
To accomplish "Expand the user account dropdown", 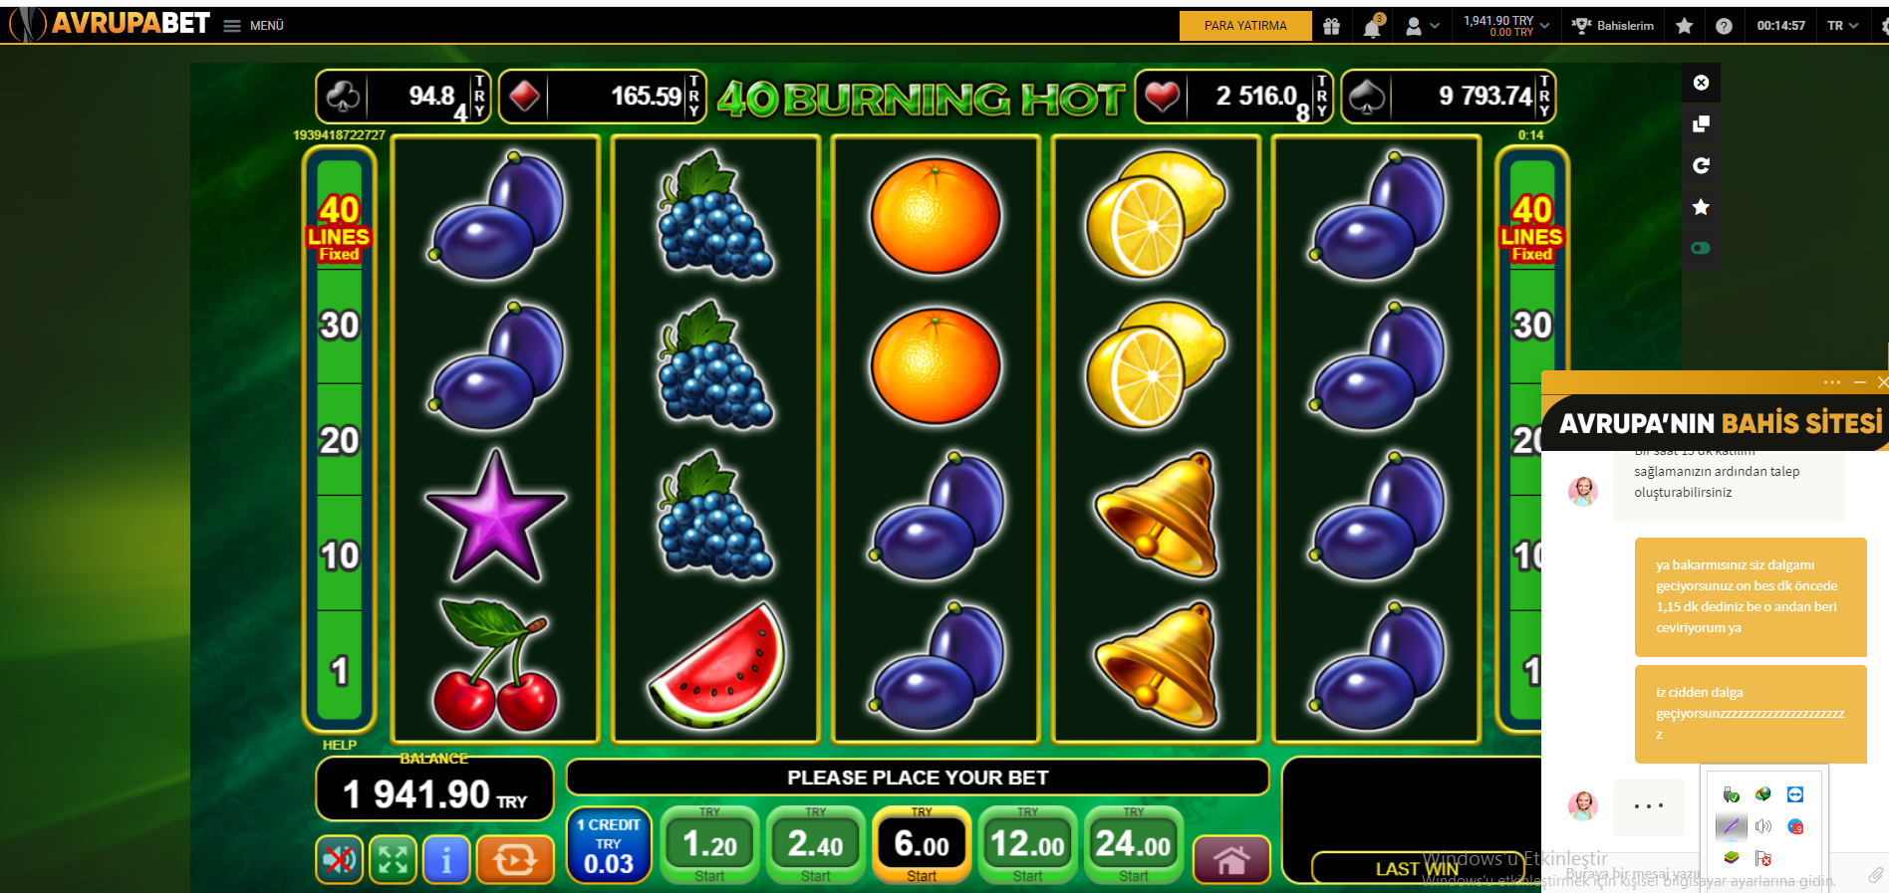I will pos(1422,26).
